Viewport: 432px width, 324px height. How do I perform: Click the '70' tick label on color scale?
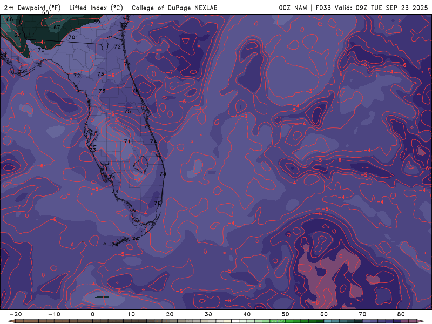pos(362,314)
